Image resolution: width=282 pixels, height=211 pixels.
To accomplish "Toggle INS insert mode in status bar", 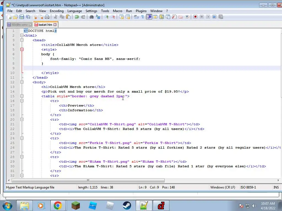I will coord(276,187).
